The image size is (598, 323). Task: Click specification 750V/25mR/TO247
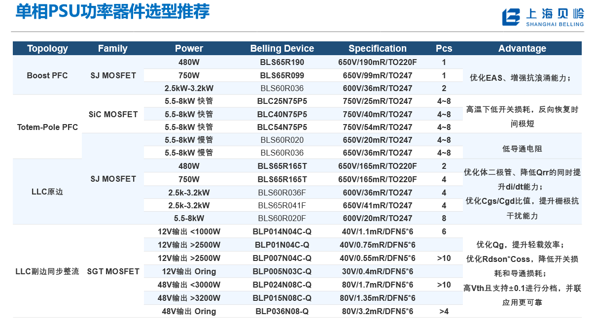[378, 101]
